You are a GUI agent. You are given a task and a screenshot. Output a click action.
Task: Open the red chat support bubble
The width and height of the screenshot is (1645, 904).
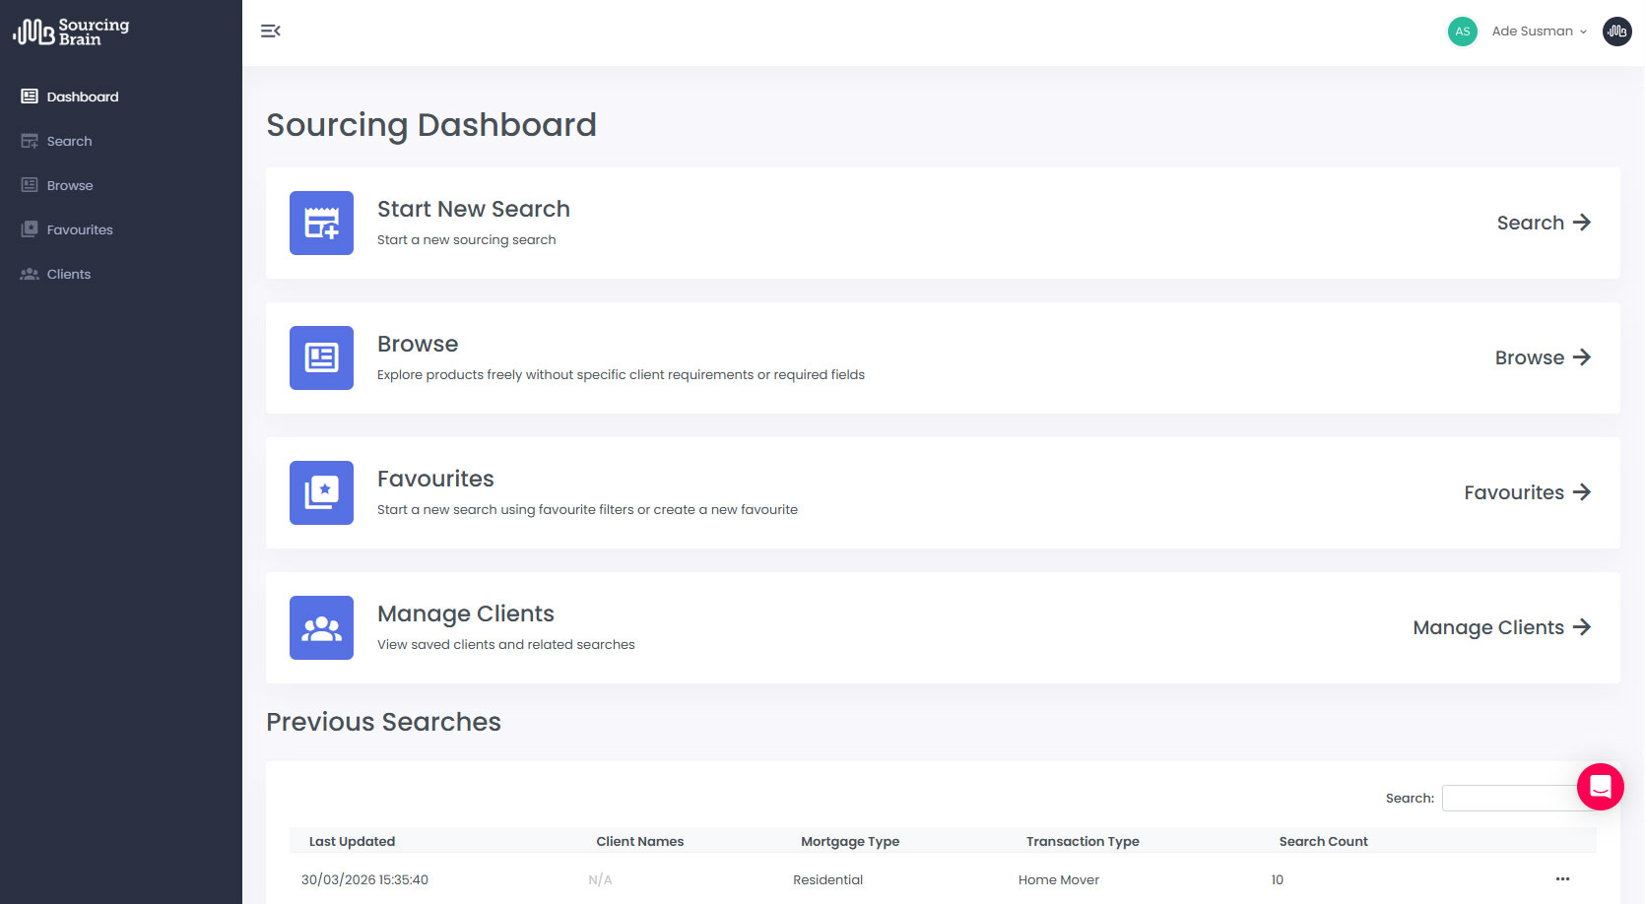tap(1601, 787)
